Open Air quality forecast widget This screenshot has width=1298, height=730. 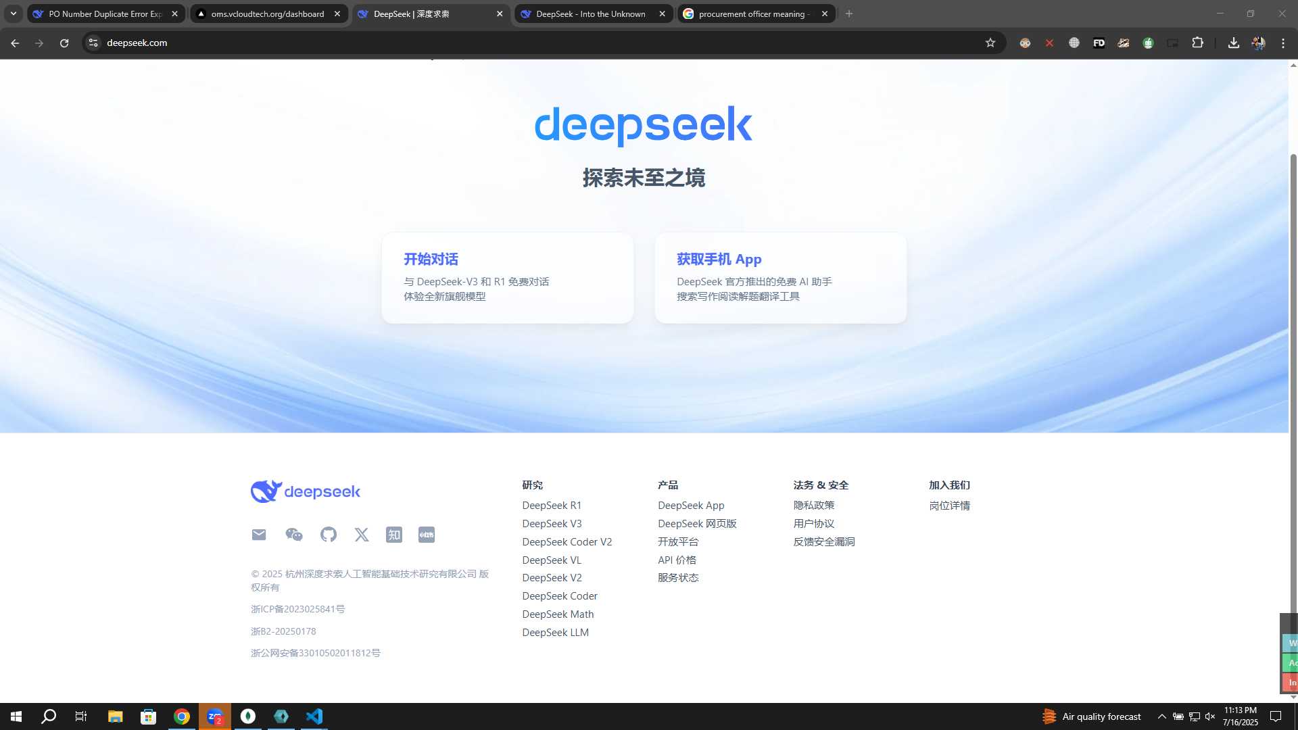click(1091, 716)
